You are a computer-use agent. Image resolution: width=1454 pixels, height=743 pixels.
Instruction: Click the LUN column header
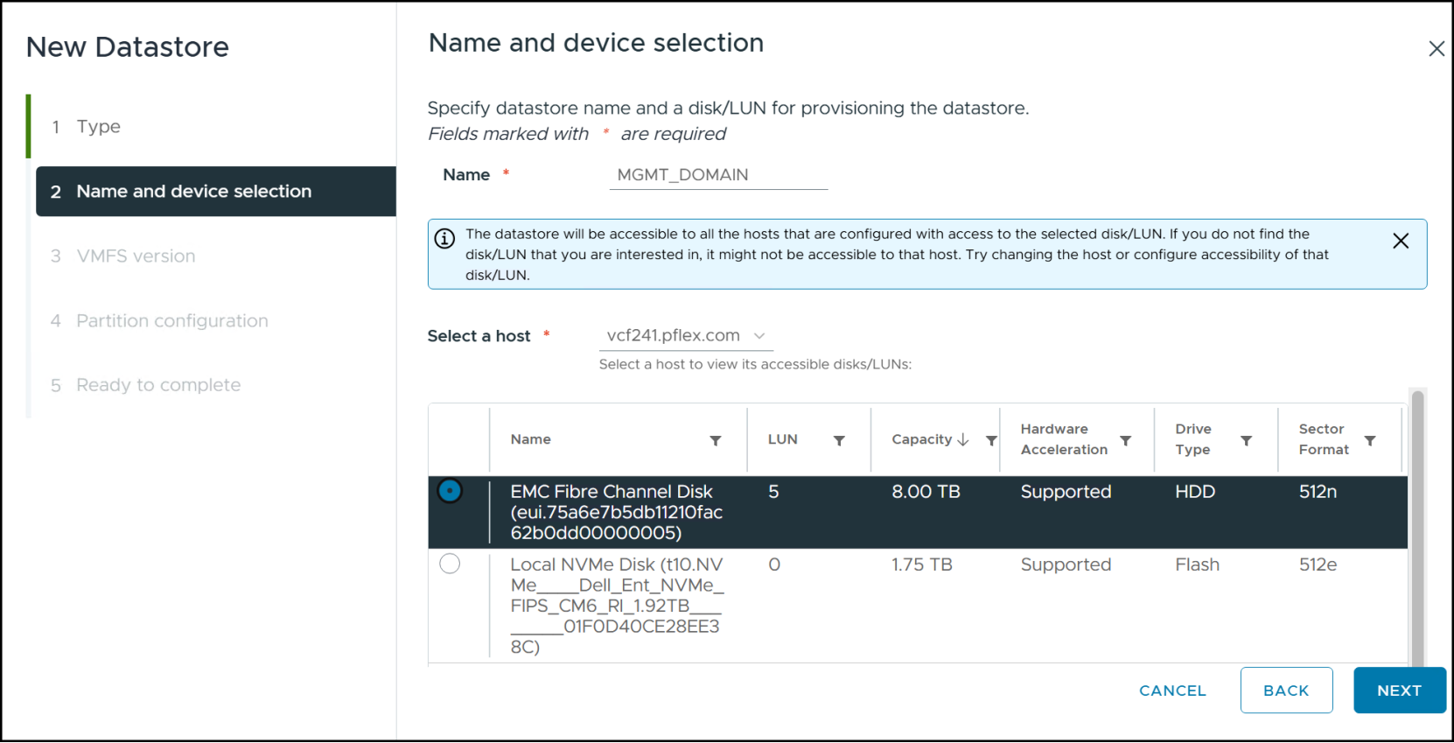click(782, 439)
